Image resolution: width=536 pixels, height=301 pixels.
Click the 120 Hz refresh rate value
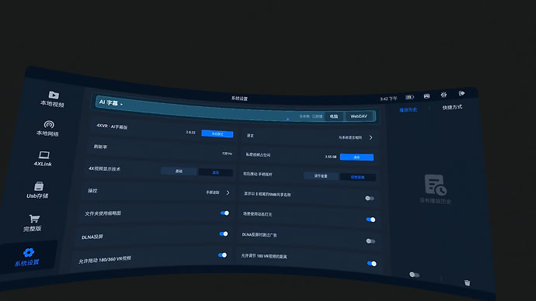227,154
